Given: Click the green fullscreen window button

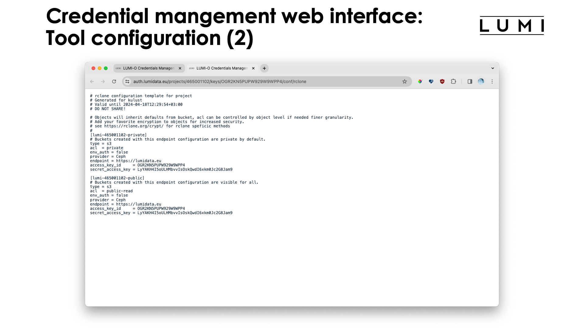Looking at the screenshot, I should click(106, 68).
